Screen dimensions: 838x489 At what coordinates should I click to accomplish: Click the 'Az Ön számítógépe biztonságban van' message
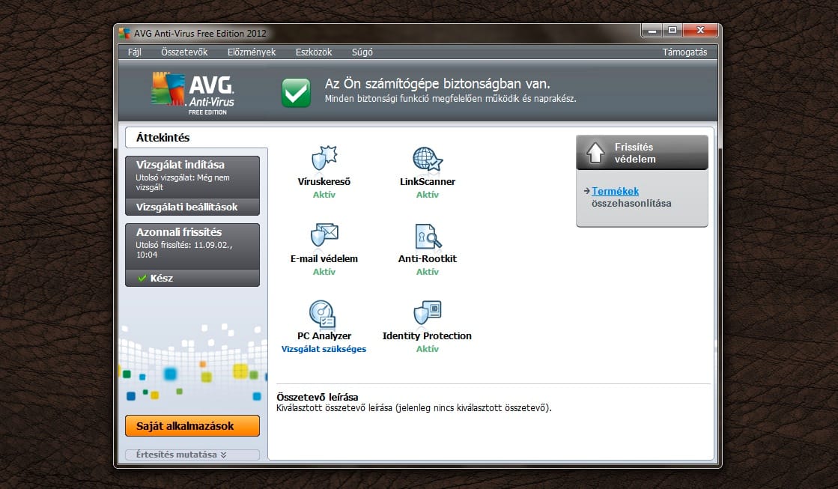click(x=437, y=83)
